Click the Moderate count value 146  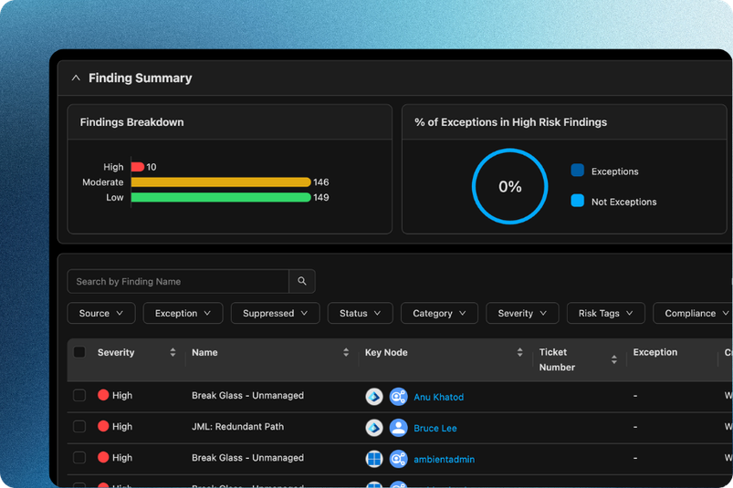click(x=321, y=182)
